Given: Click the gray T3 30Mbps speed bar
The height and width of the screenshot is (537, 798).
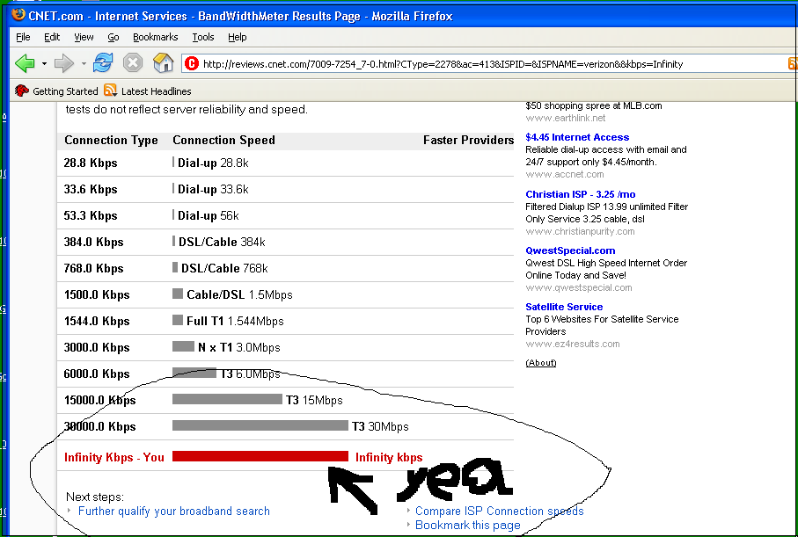Looking at the screenshot, I should [260, 425].
